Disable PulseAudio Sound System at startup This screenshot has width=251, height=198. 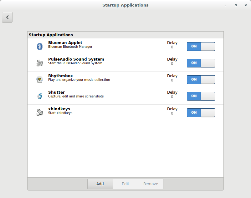pyautogui.click(x=201, y=63)
